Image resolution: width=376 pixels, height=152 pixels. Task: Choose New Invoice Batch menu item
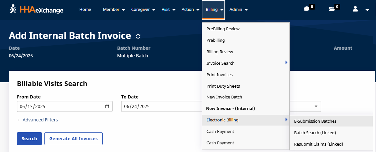tap(224, 97)
